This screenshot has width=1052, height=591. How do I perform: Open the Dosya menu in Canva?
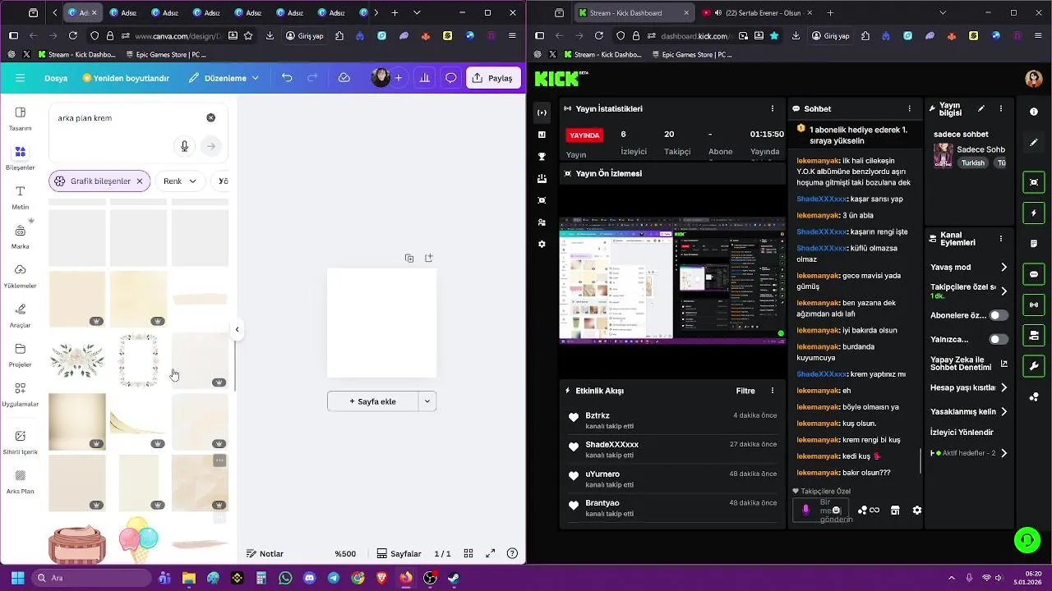(56, 78)
